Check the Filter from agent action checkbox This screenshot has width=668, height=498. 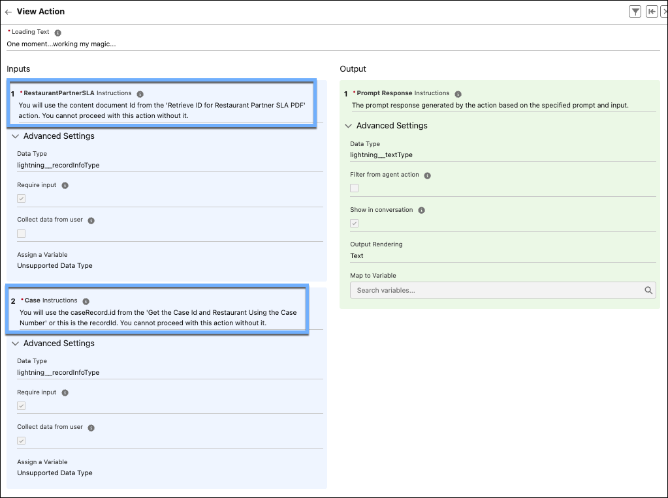coord(354,188)
